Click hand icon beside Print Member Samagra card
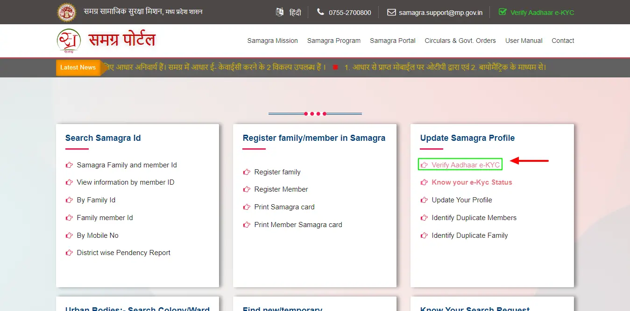Viewport: 630px width, 311px height. tap(247, 225)
